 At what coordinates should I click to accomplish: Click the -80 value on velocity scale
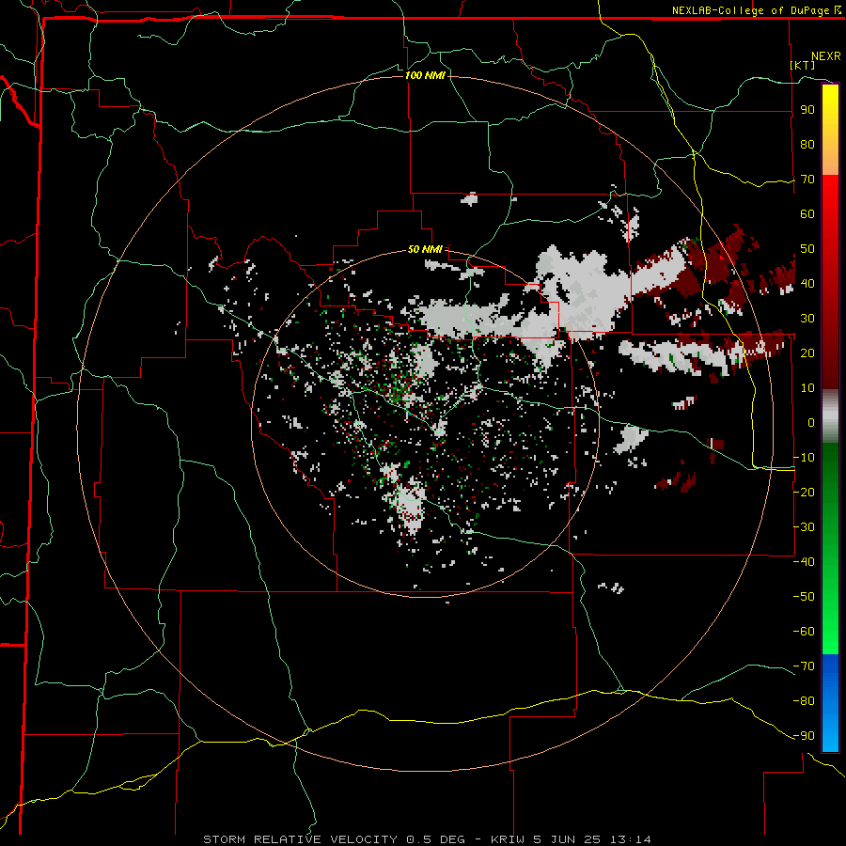coord(804,701)
